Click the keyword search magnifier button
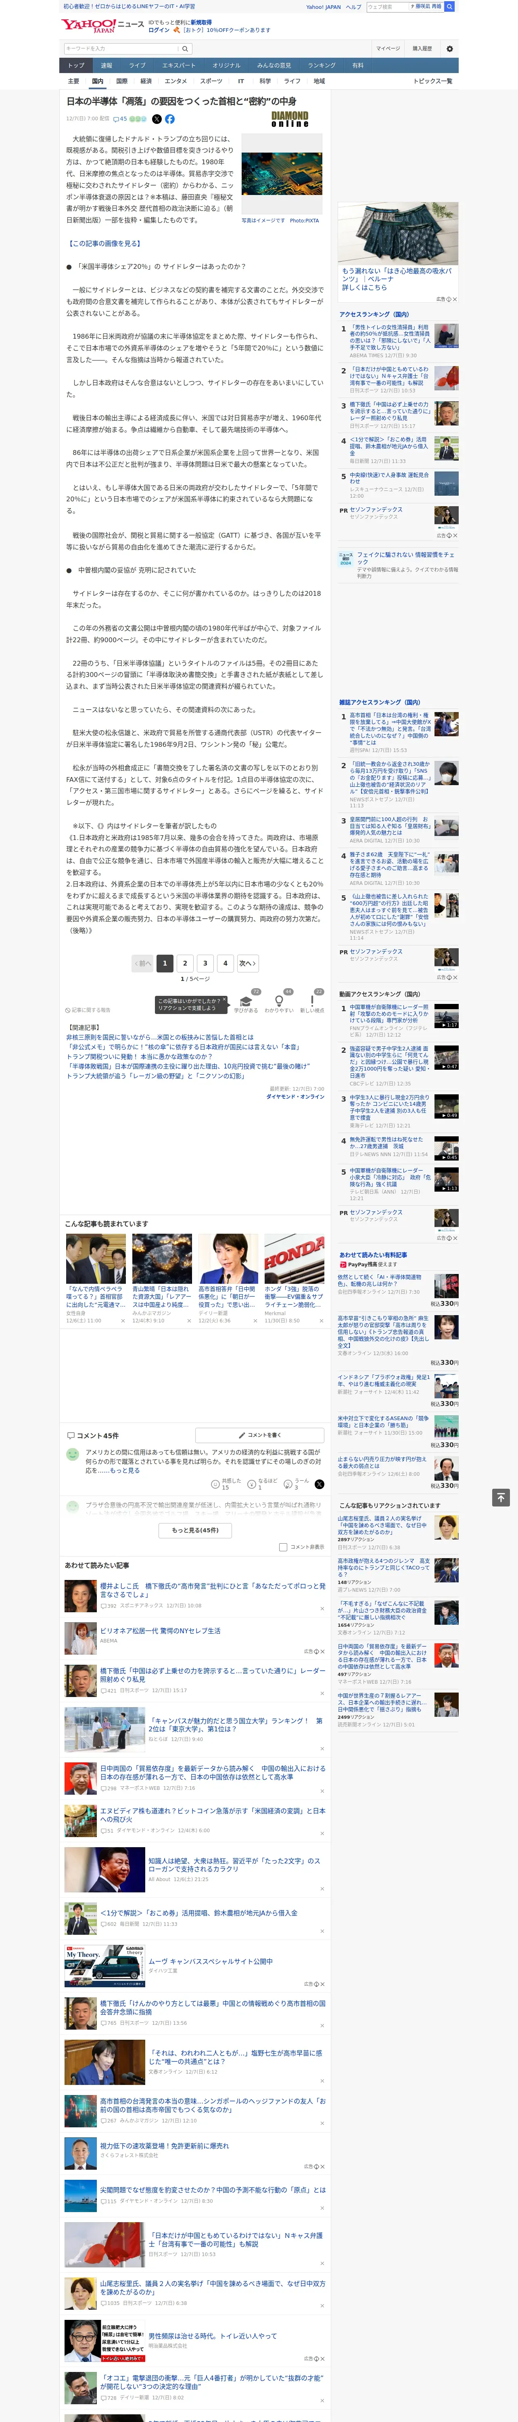The image size is (518, 2422). pyautogui.click(x=185, y=49)
